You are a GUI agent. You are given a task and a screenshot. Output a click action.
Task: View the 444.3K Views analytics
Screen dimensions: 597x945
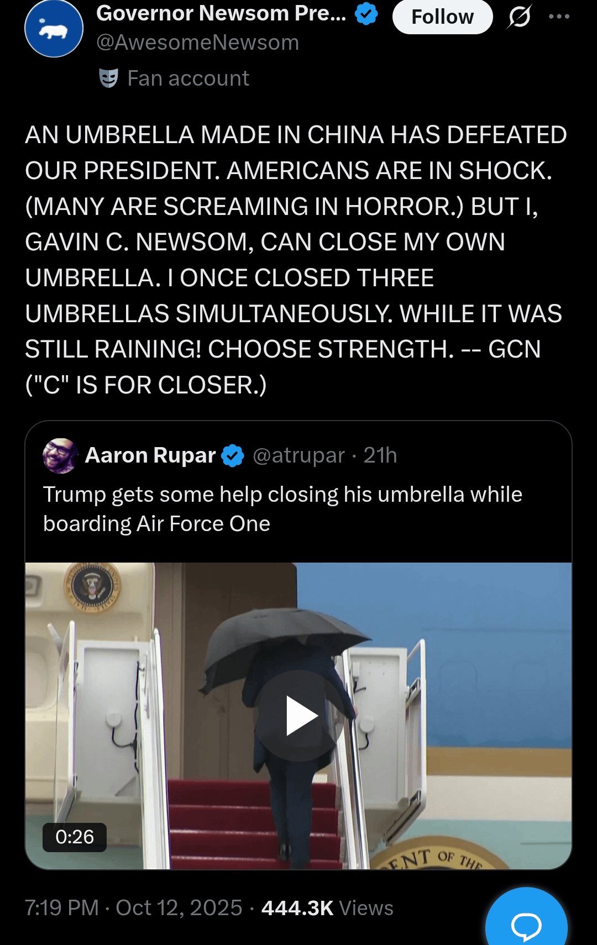point(327,908)
